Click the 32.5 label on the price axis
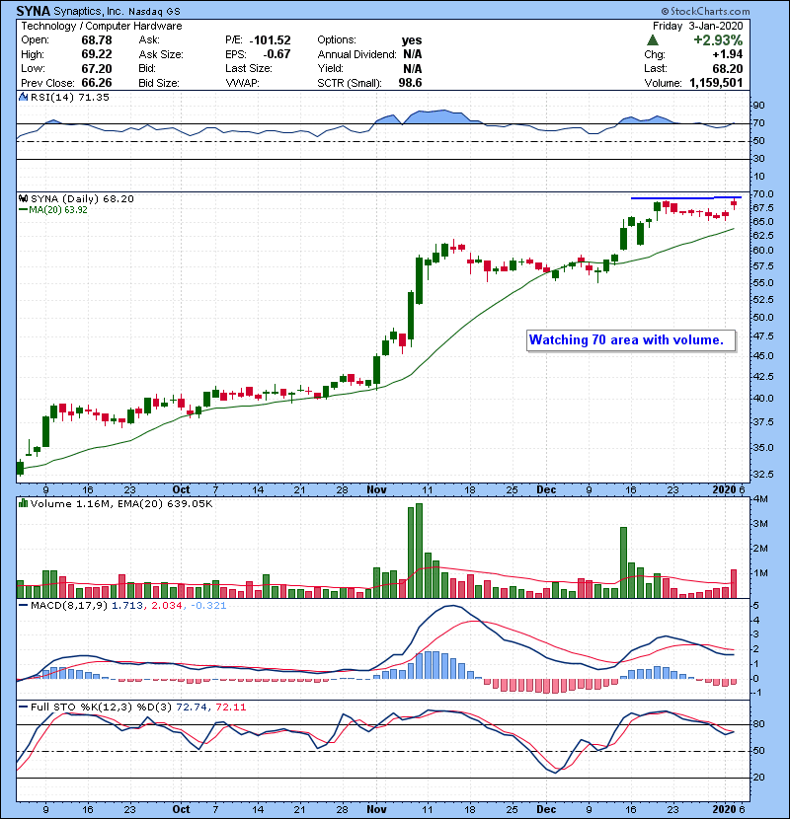 point(762,475)
